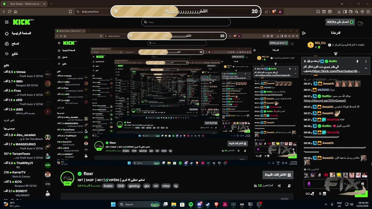Screen dimensions: 372x209
Task: Click the person icon right of the share icon
Action: pyautogui.click(x=289, y=186)
